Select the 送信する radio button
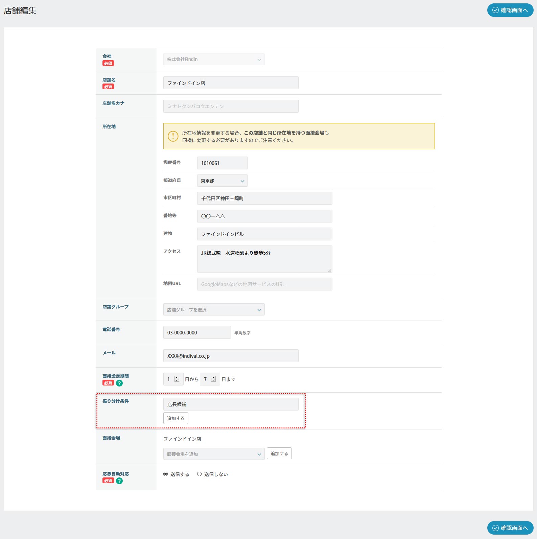The image size is (537, 539). click(x=166, y=474)
